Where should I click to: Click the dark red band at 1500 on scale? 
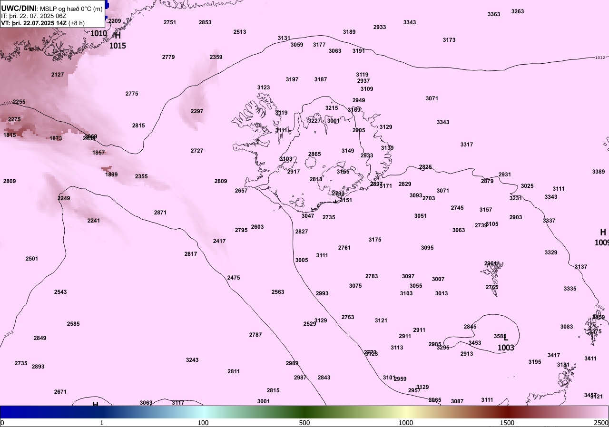click(507, 411)
